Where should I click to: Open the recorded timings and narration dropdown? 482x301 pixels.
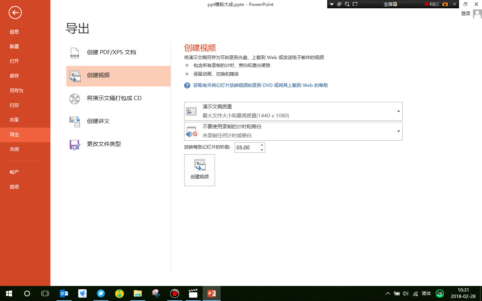point(398,131)
